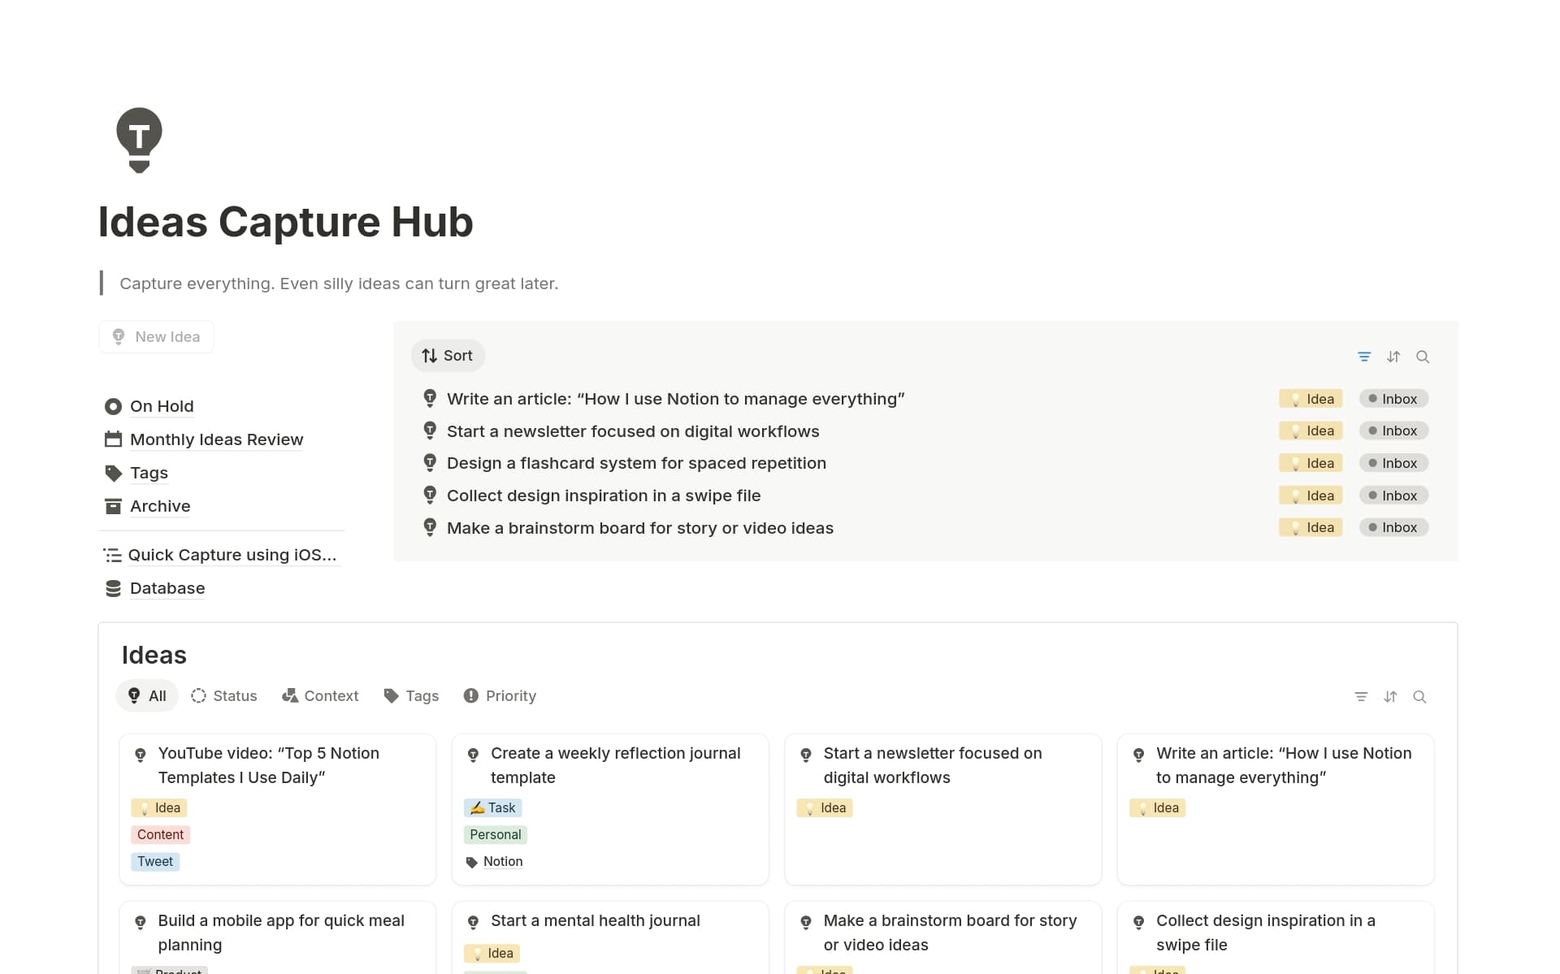
Task: Select the Archive box icon in the sidebar
Action: [113, 506]
